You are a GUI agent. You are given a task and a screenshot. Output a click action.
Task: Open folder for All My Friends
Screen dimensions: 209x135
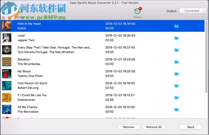click(176, 110)
